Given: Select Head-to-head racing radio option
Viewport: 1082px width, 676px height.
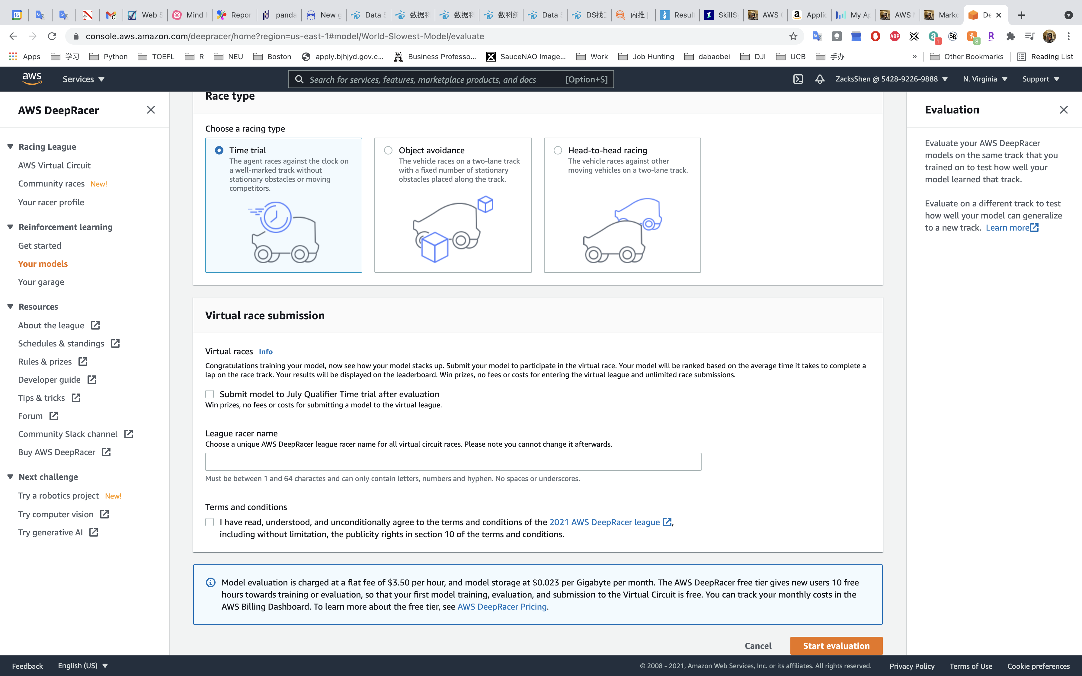Looking at the screenshot, I should tap(558, 150).
